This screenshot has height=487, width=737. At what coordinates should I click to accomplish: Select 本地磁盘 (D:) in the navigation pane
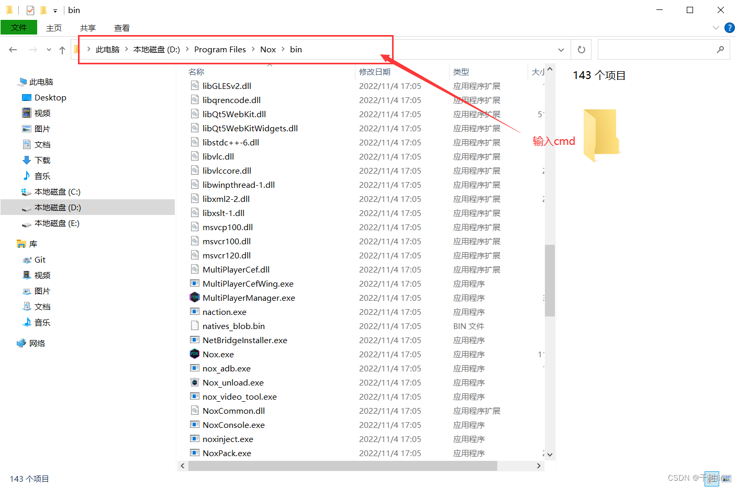pos(58,208)
